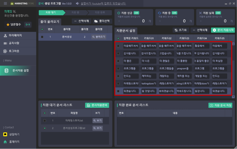Check the 더 좋은 keyword row checkbox
Screen dimensions: 237x149
tap(118, 61)
